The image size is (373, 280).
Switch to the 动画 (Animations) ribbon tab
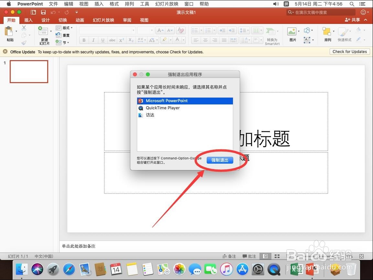(80, 20)
